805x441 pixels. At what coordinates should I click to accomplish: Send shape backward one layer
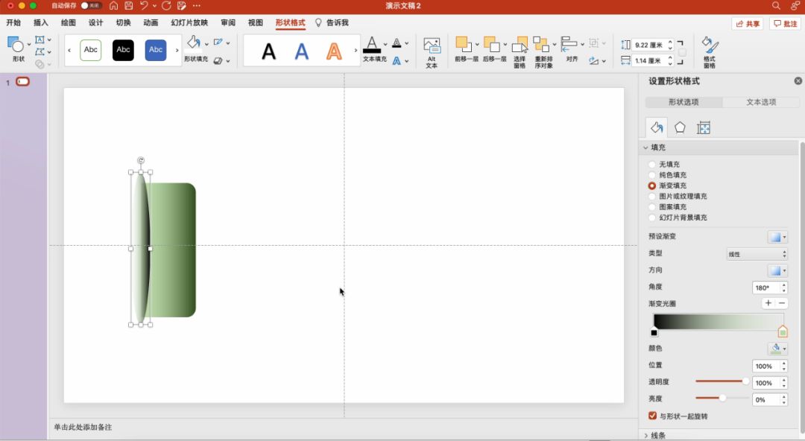point(491,44)
